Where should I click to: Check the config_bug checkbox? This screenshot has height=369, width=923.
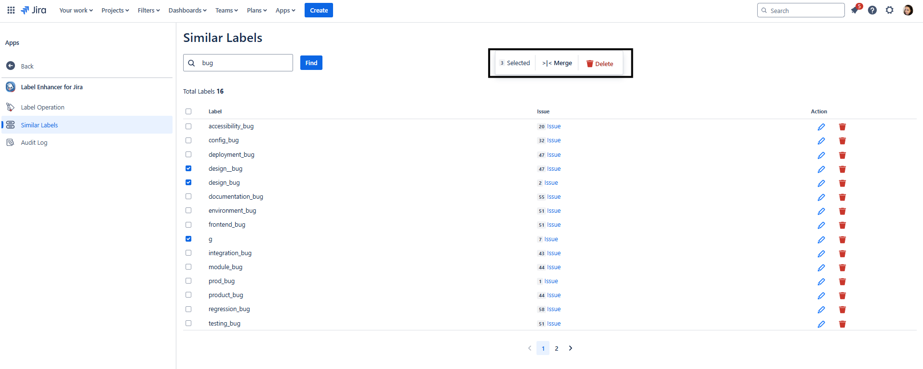(188, 140)
